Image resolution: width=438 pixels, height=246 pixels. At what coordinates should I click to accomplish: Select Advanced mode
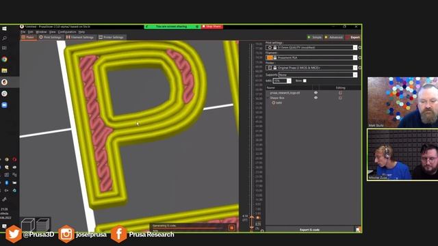333,37
